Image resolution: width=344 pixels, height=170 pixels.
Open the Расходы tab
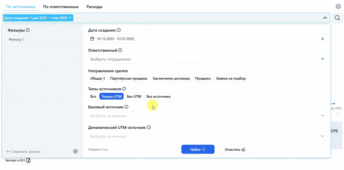pos(94,7)
